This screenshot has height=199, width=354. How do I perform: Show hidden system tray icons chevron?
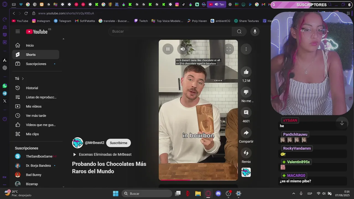293,193
